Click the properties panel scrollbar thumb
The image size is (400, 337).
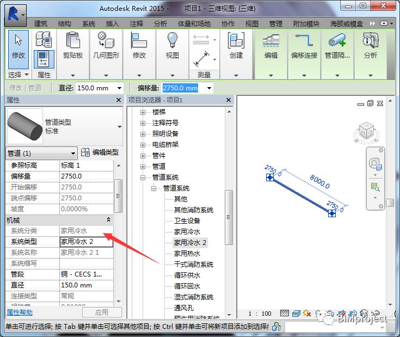(x=118, y=195)
